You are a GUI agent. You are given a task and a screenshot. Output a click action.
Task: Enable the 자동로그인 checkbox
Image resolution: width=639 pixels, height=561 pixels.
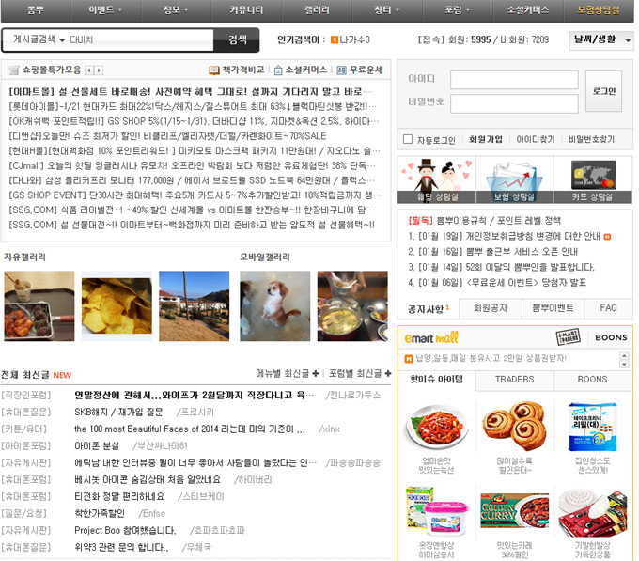[x=408, y=139]
